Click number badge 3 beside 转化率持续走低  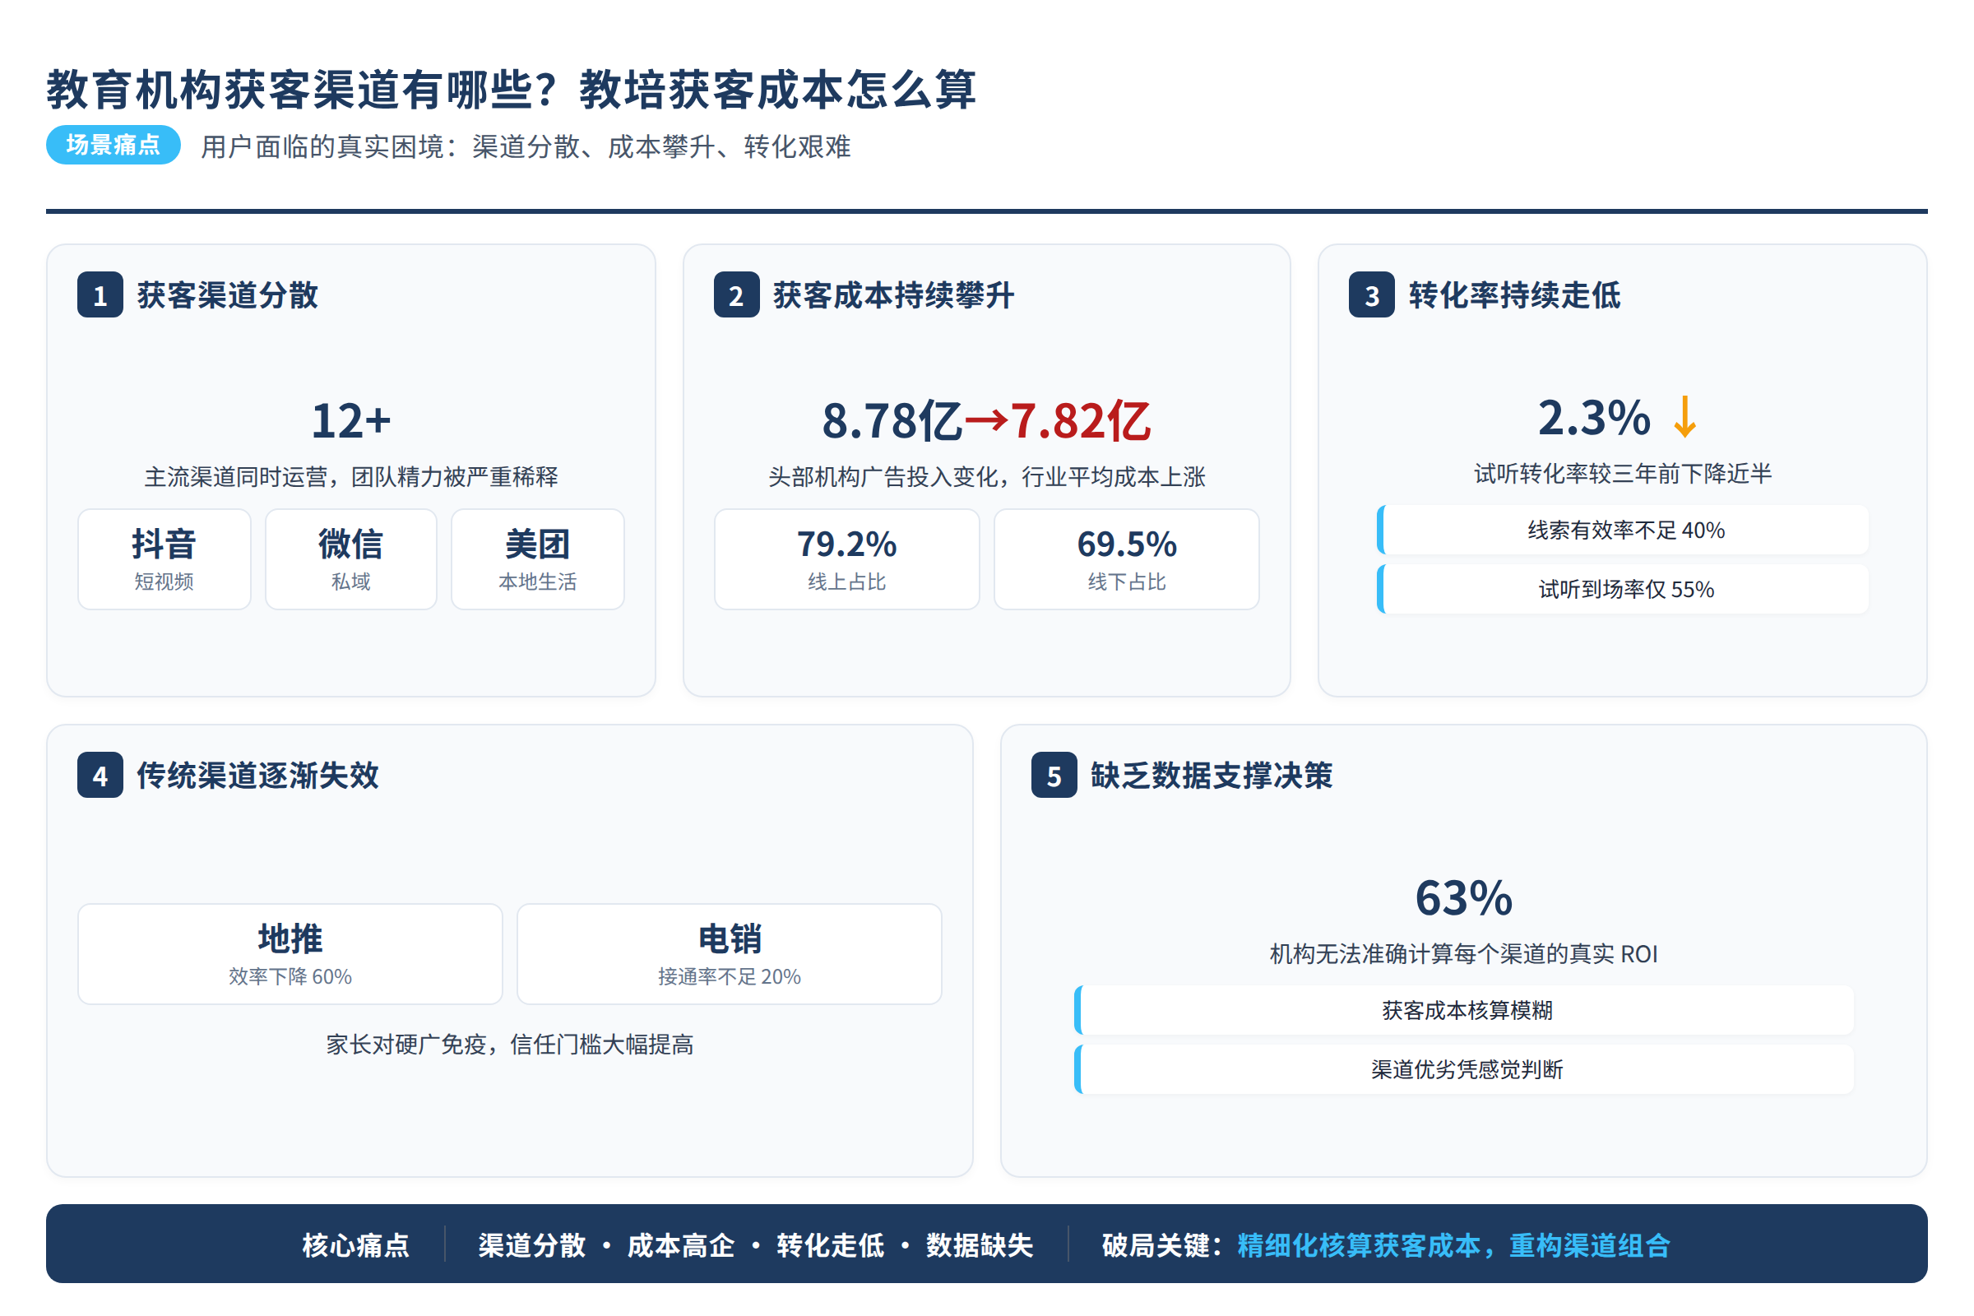[1372, 295]
